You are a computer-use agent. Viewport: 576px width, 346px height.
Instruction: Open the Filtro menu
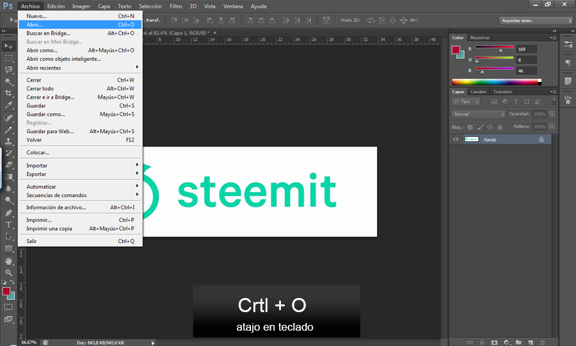point(175,6)
